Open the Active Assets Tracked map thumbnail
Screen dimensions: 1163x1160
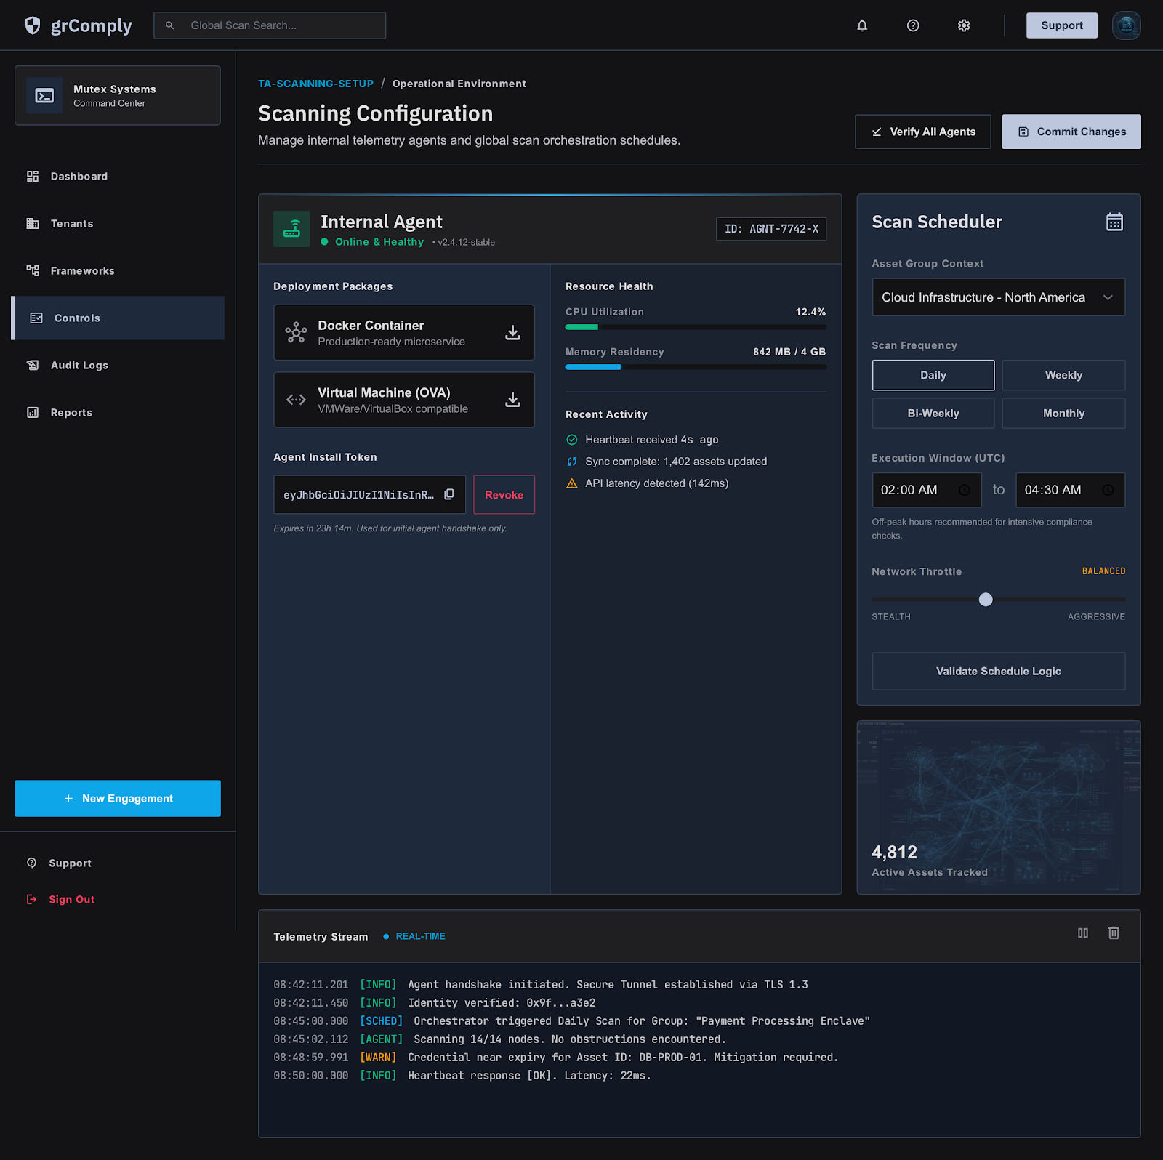999,807
